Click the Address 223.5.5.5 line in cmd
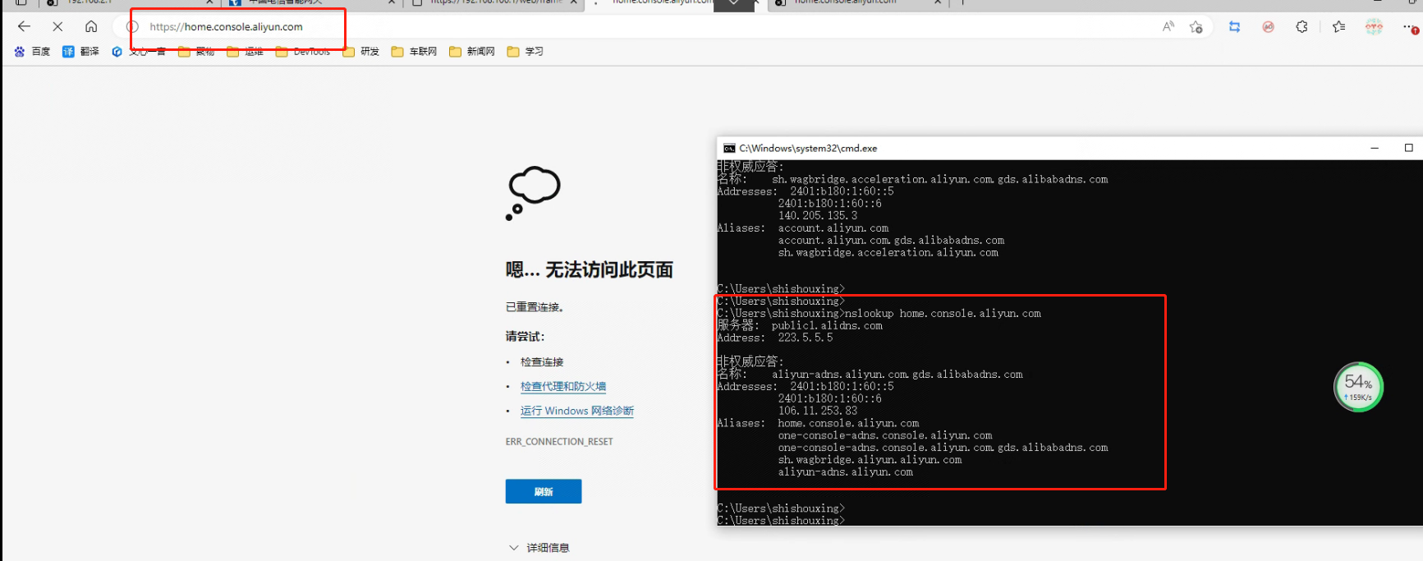Image resolution: width=1423 pixels, height=561 pixels. click(x=775, y=338)
